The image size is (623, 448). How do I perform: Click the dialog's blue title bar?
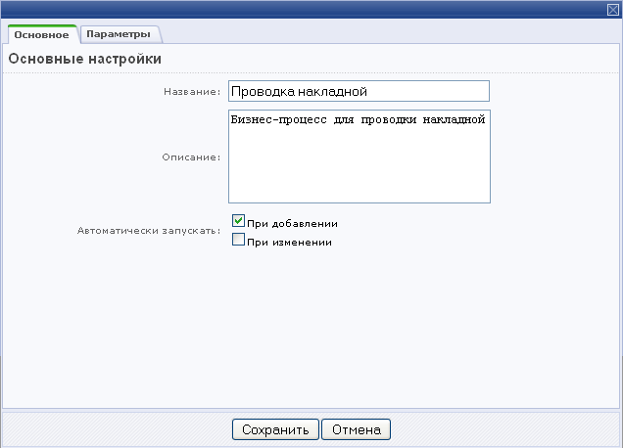(294, 9)
